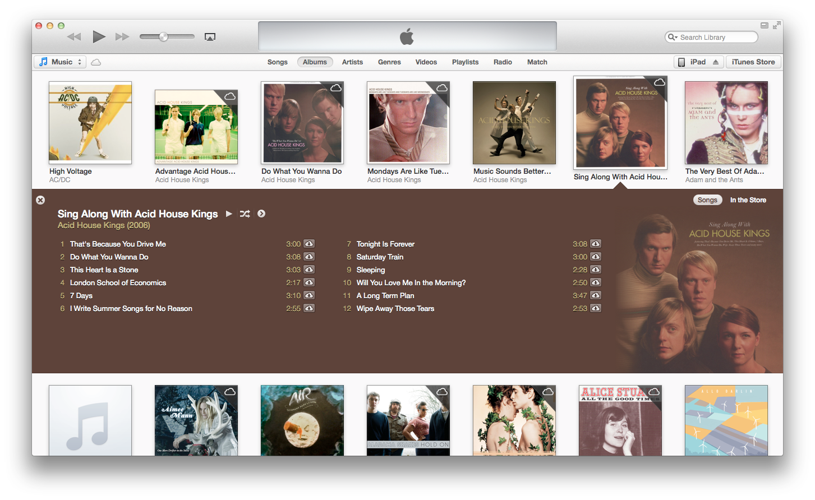Download the track Sleeping
Image resolution: width=815 pixels, height=500 pixels.
[596, 270]
